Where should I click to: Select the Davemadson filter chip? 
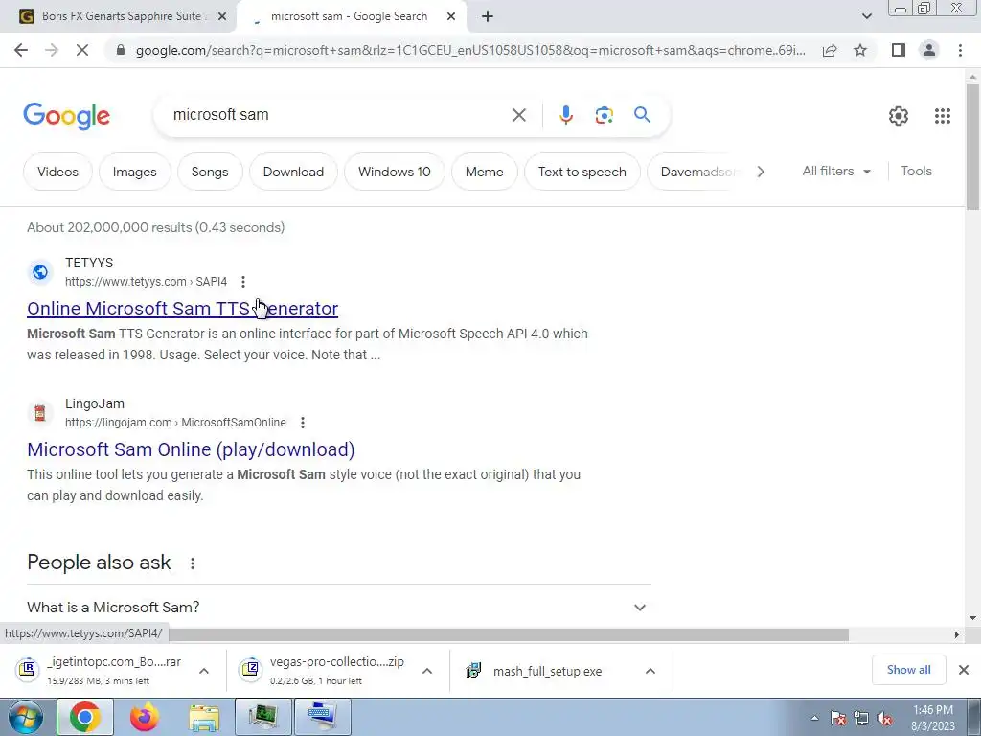point(696,172)
